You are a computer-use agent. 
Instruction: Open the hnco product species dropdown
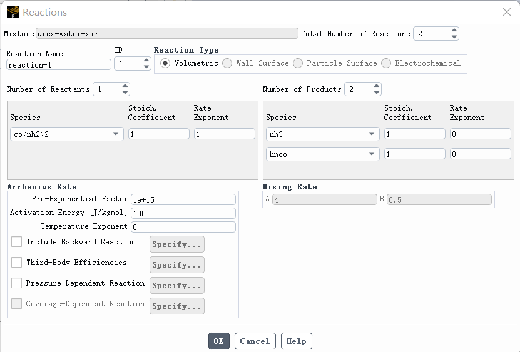(322, 154)
